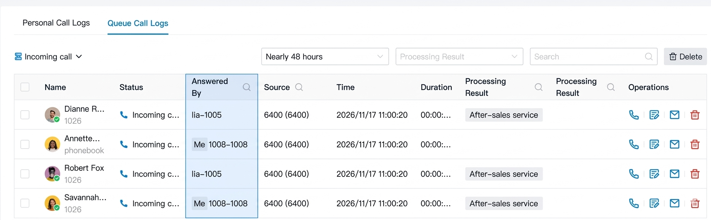Send email for Dianne R... row

[675, 115]
